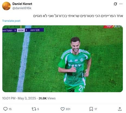Click the 31.8K Views count
The height and width of the screenshot is (113, 126).
47,98
